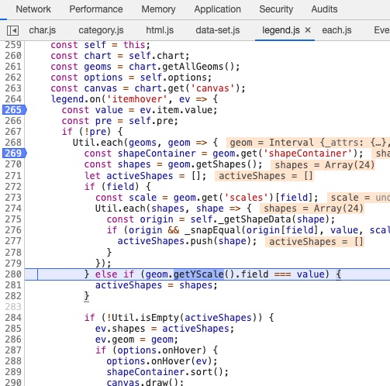Add a breakpoint at line 288
This screenshot has height=386, width=390.
click(13, 361)
